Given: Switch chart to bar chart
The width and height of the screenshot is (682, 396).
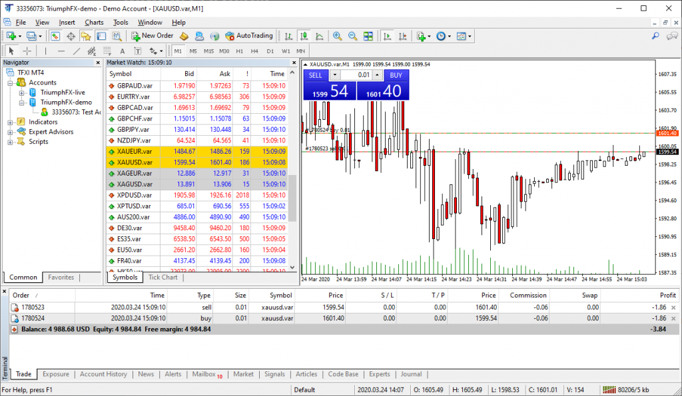Looking at the screenshot, I should pos(288,36).
